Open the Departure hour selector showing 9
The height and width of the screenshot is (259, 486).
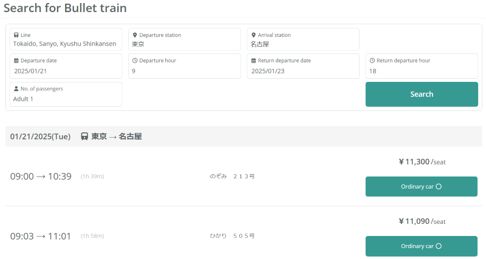tap(185, 66)
